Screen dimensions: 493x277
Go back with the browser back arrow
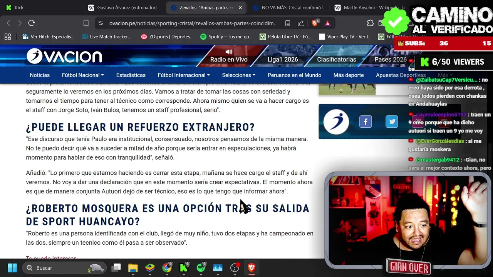click(8, 23)
